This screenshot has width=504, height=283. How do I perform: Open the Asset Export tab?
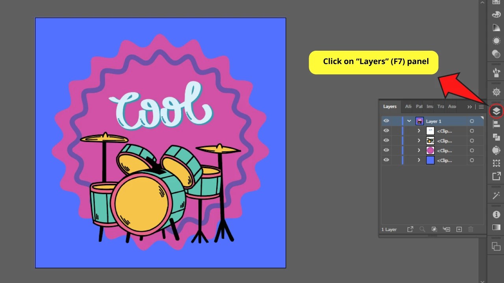click(x=452, y=107)
